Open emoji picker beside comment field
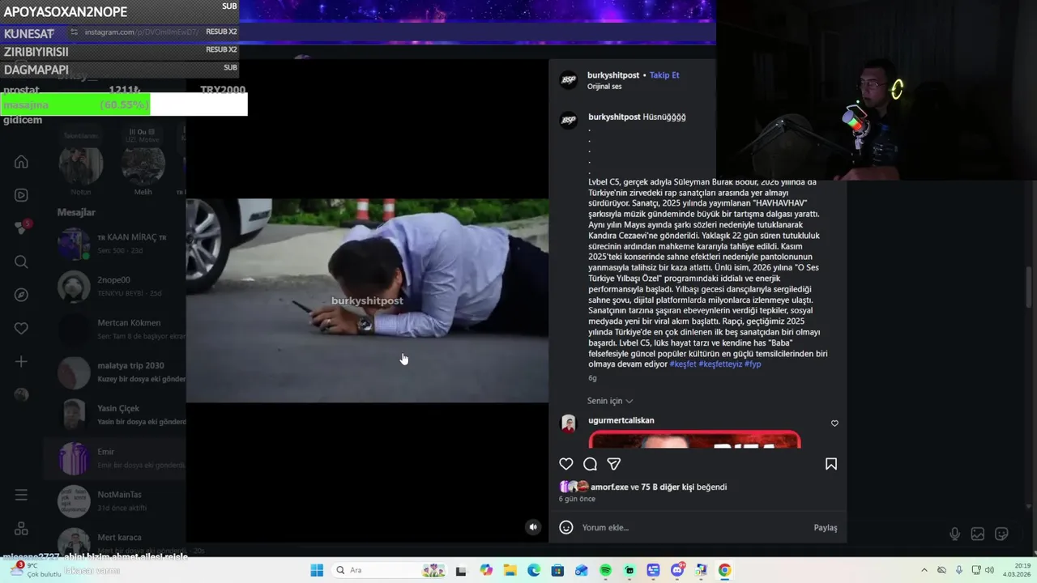This screenshot has height=583, width=1037. click(566, 527)
